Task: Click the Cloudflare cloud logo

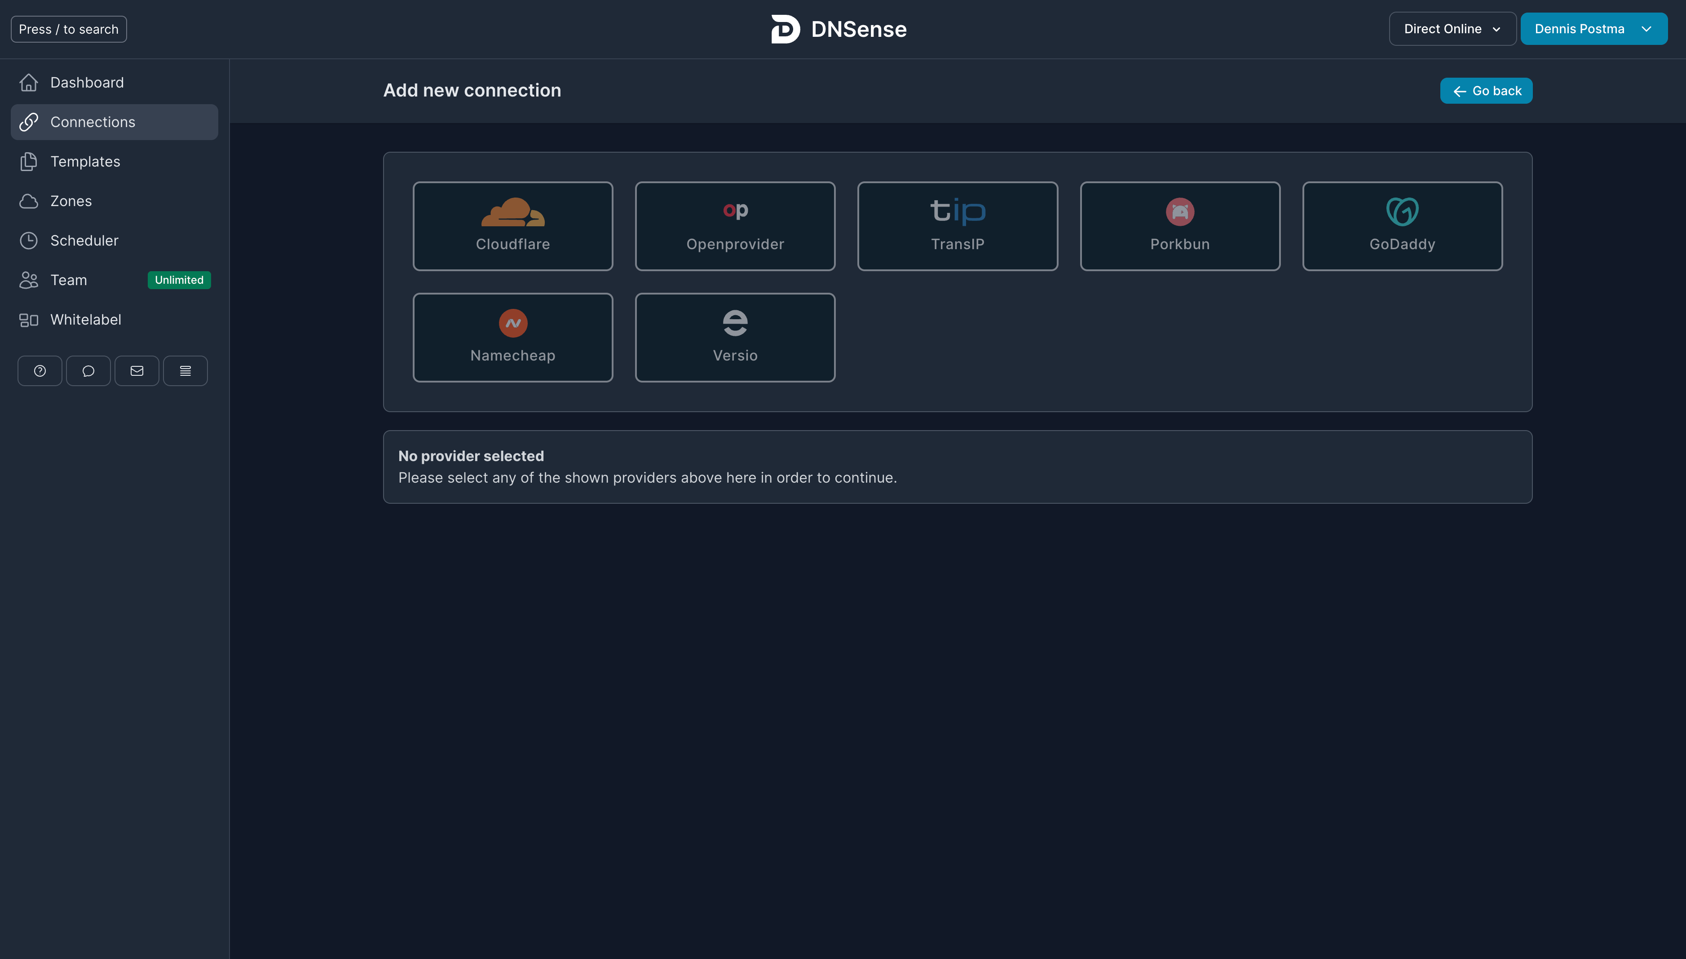Action: point(512,211)
